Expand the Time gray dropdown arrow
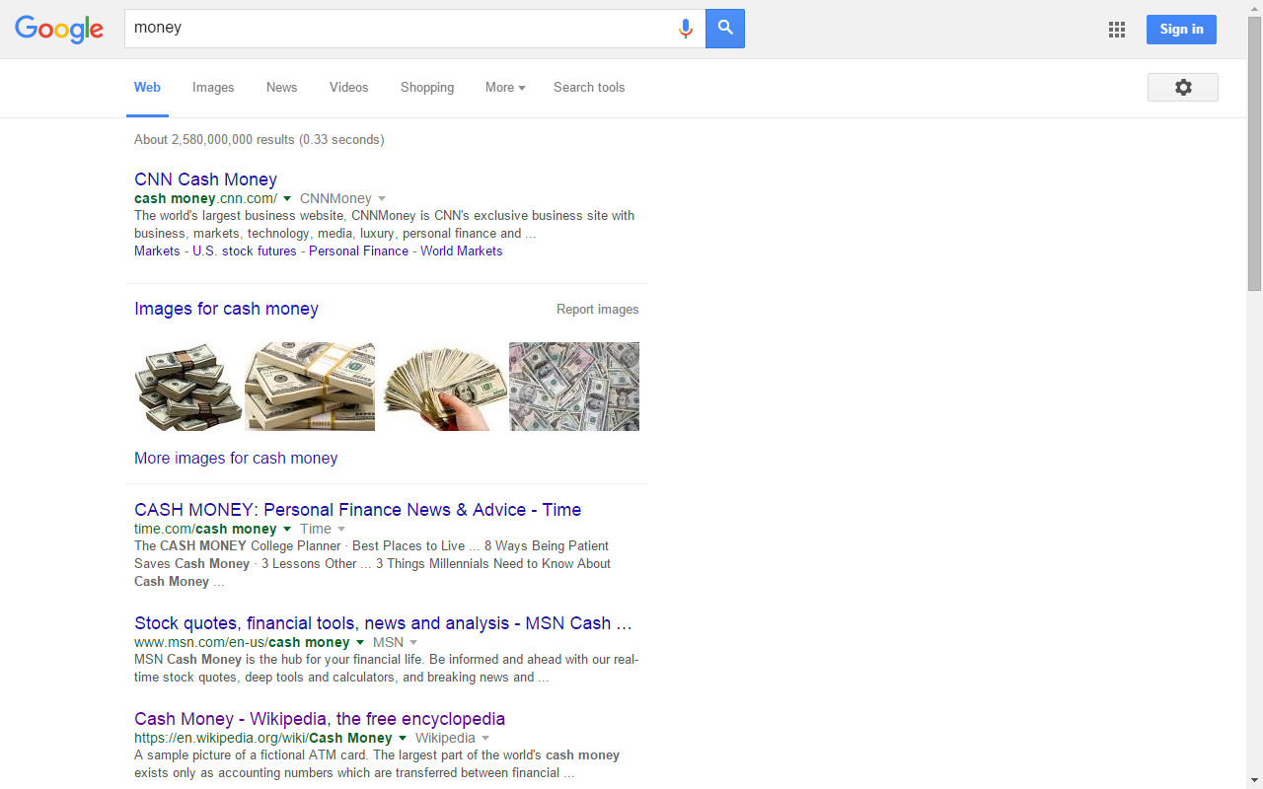This screenshot has height=789, width=1263. pyautogui.click(x=341, y=530)
